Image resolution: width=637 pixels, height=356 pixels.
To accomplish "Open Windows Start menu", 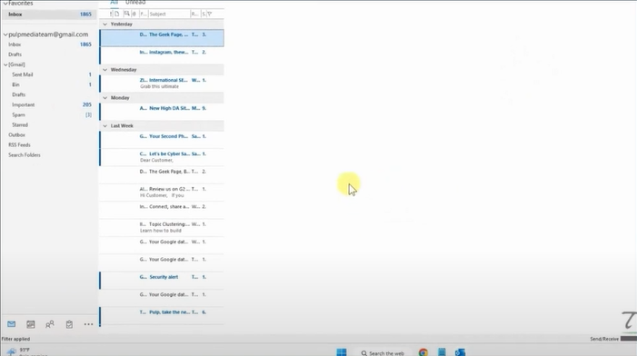I will pyautogui.click(x=342, y=352).
